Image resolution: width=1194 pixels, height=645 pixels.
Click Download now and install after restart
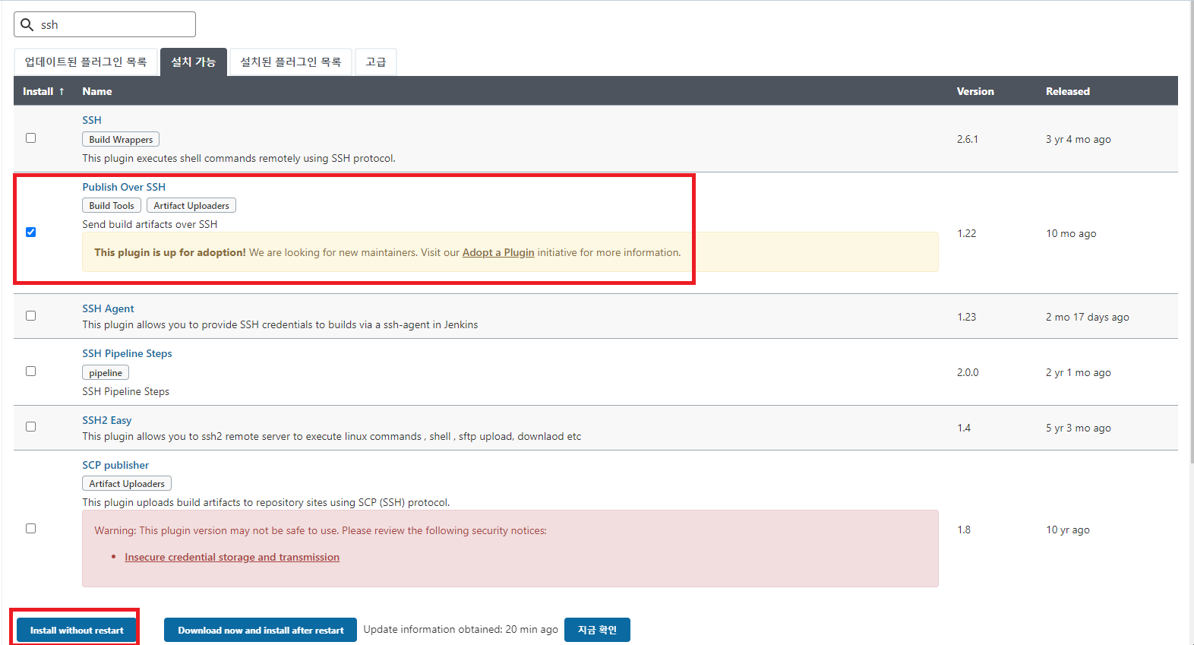[261, 630]
